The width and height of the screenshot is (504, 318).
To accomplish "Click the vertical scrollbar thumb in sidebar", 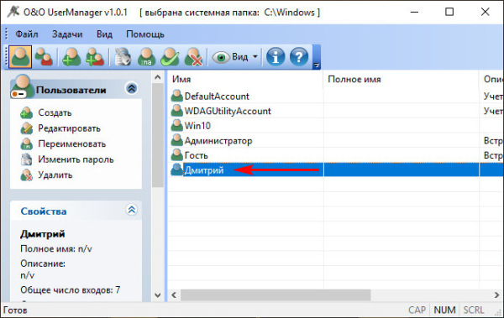I will pyautogui.click(x=158, y=135).
